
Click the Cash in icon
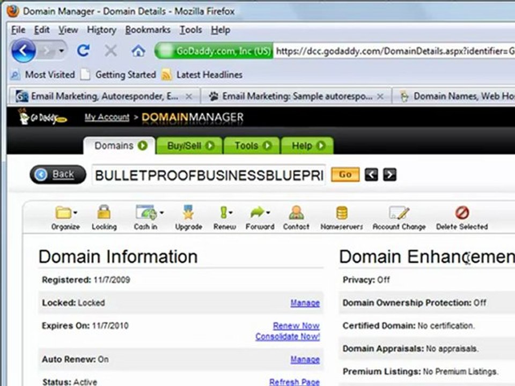(x=146, y=212)
